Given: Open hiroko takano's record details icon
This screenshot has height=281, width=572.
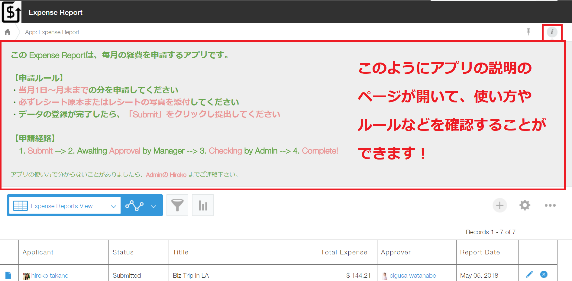Looking at the screenshot, I should pyautogui.click(x=8, y=275).
